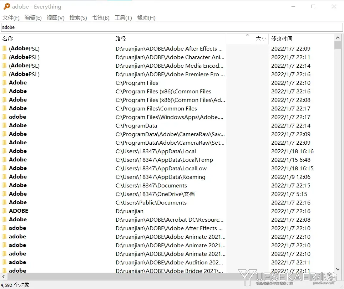Click path C:\Users\18347\AppData\Local\Temp
The height and width of the screenshot is (289, 344).
[x=164, y=160]
